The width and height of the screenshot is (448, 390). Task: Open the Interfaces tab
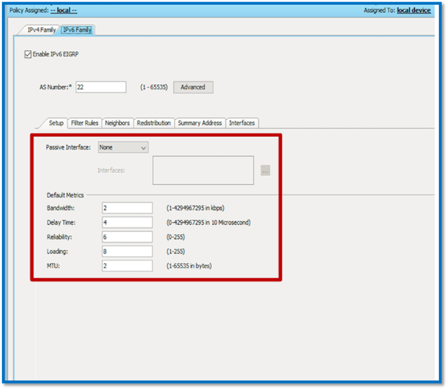coord(242,123)
